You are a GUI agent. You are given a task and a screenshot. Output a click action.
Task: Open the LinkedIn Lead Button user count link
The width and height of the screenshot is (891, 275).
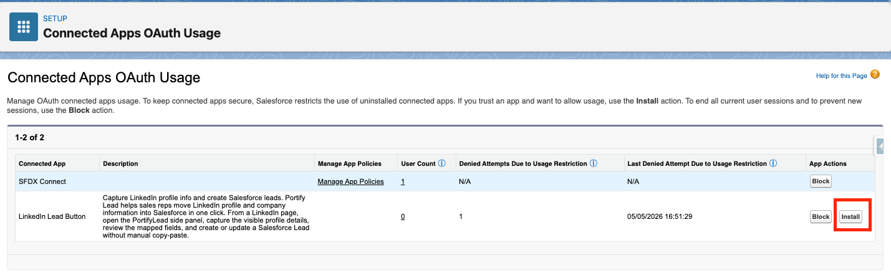[x=403, y=216]
